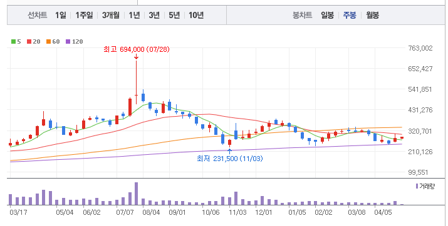Click the 거래량 volume legend marker
Image resolution: width=448 pixels, height=226 pixels.
(417, 187)
